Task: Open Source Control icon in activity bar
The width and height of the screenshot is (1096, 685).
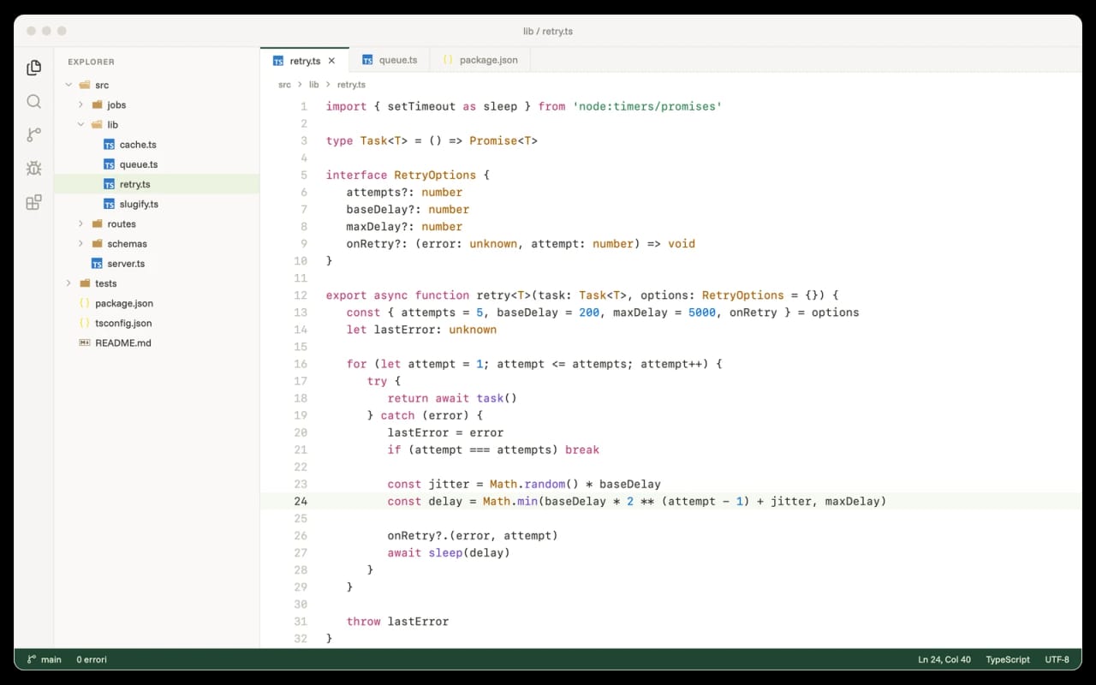Action: click(34, 134)
